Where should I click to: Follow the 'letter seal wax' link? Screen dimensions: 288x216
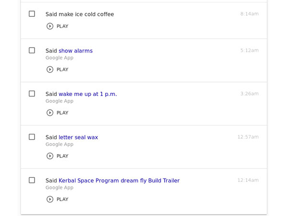tap(78, 137)
